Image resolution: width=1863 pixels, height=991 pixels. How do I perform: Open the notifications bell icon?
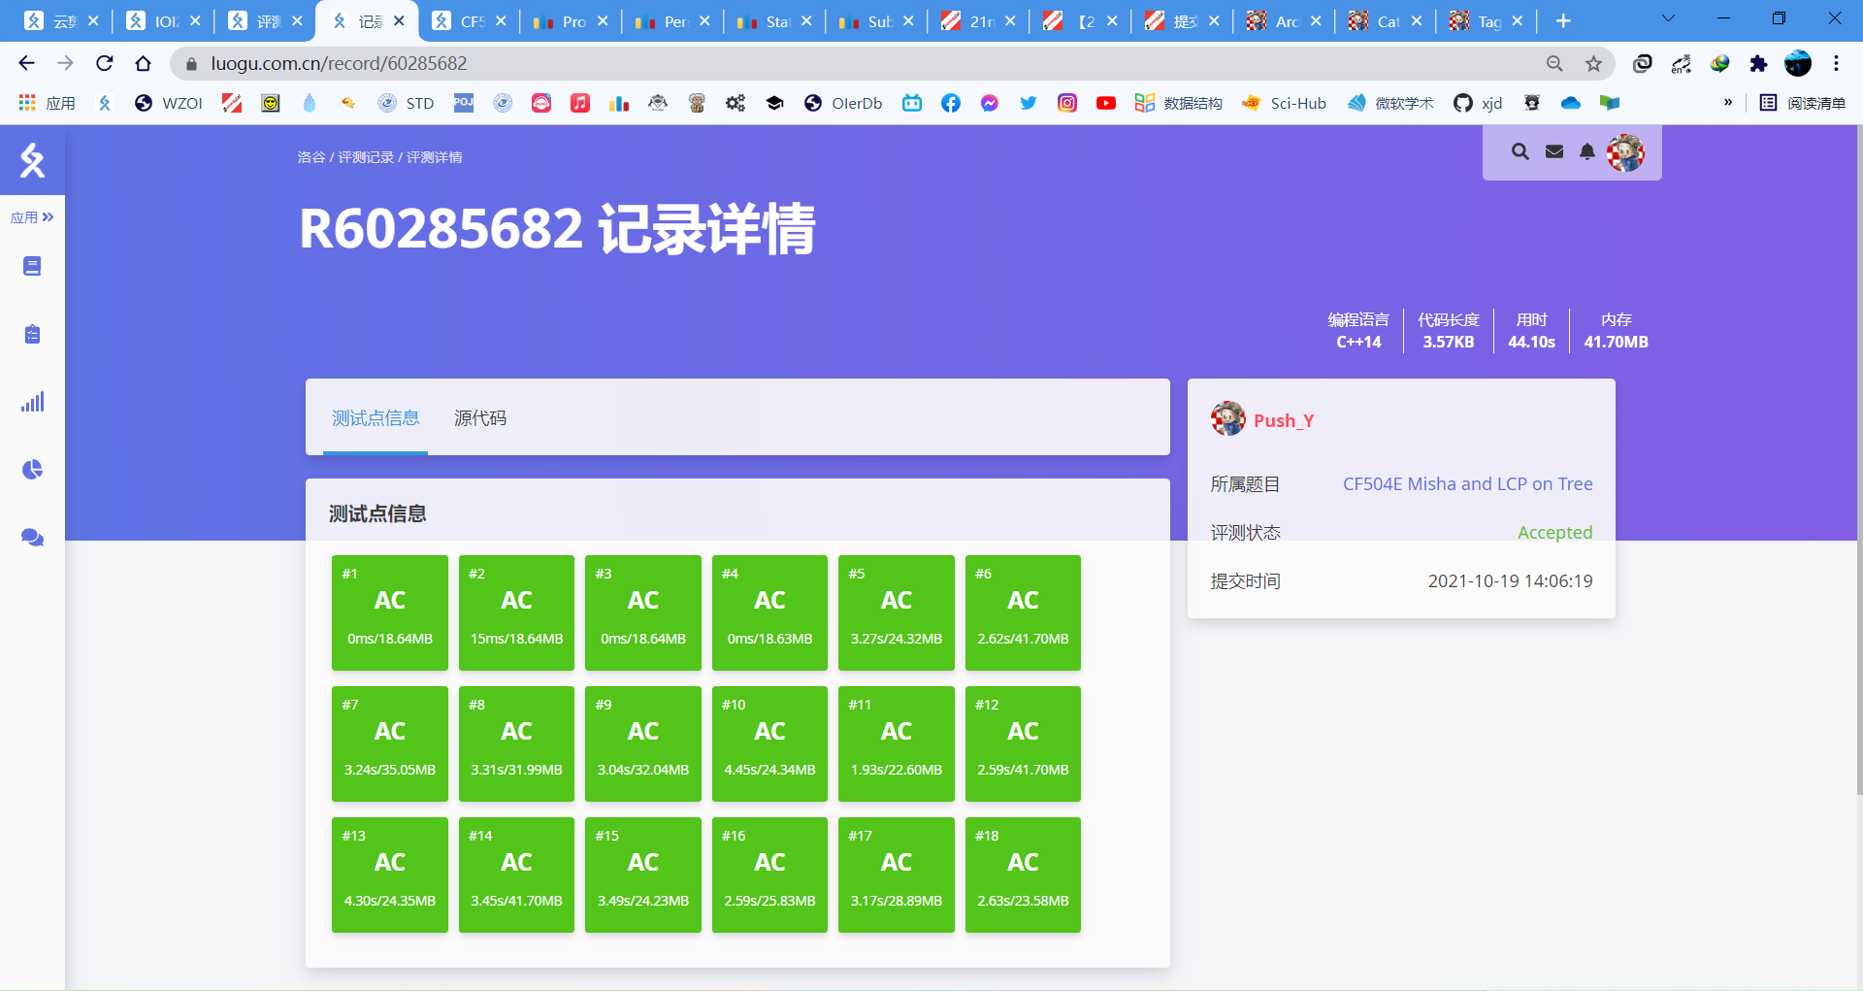click(x=1587, y=151)
